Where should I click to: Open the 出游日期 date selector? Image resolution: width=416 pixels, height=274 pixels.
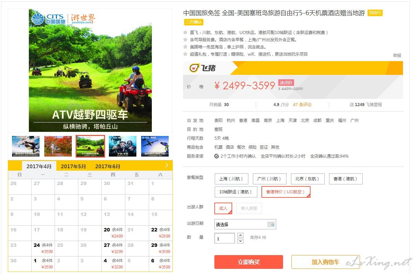(x=245, y=225)
